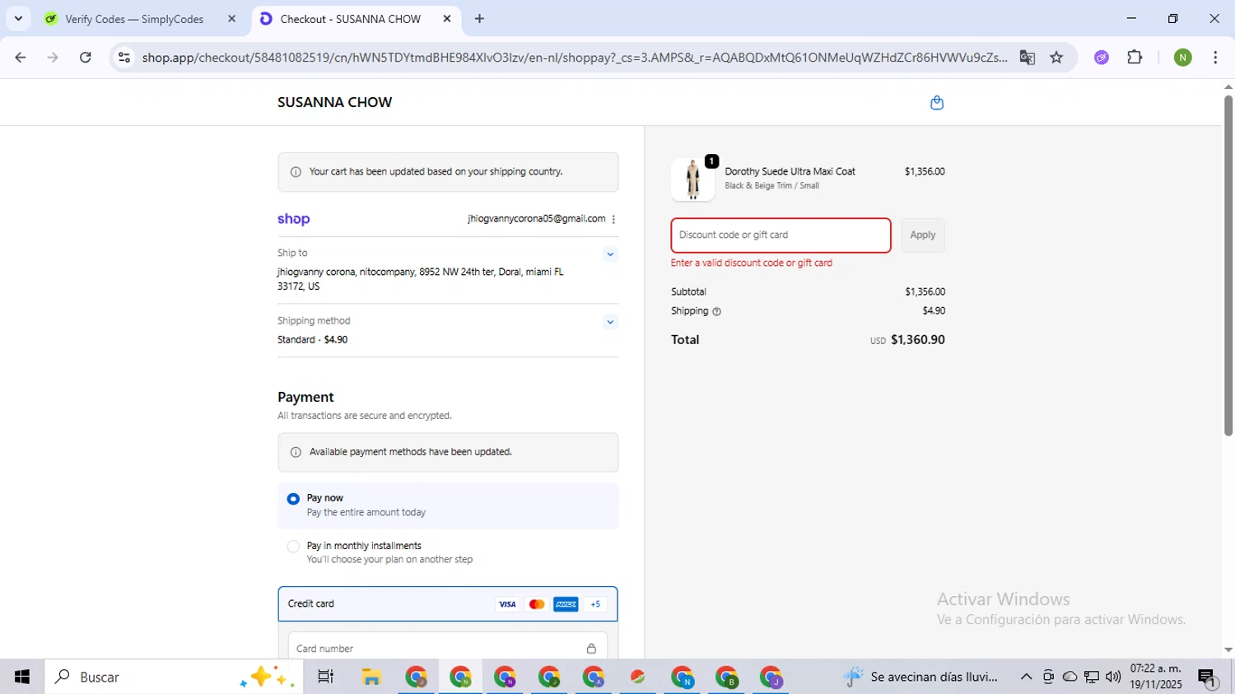Click the browser address bar URL
Viewport: 1235px width, 694px height.
(574, 58)
